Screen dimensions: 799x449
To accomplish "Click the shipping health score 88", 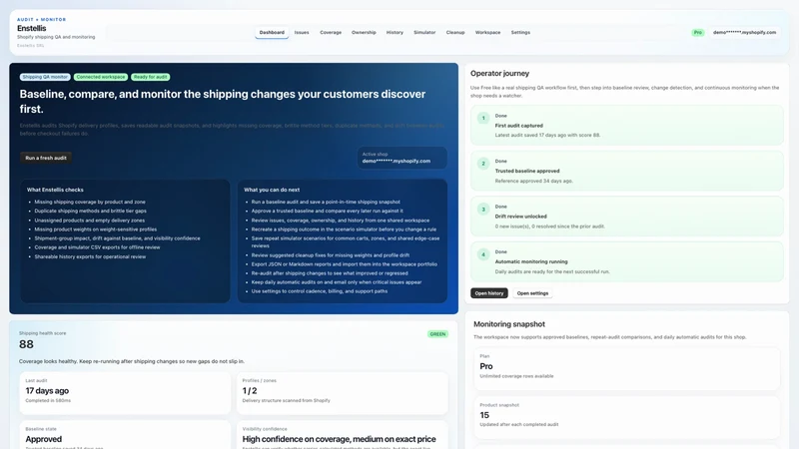I will point(26,344).
